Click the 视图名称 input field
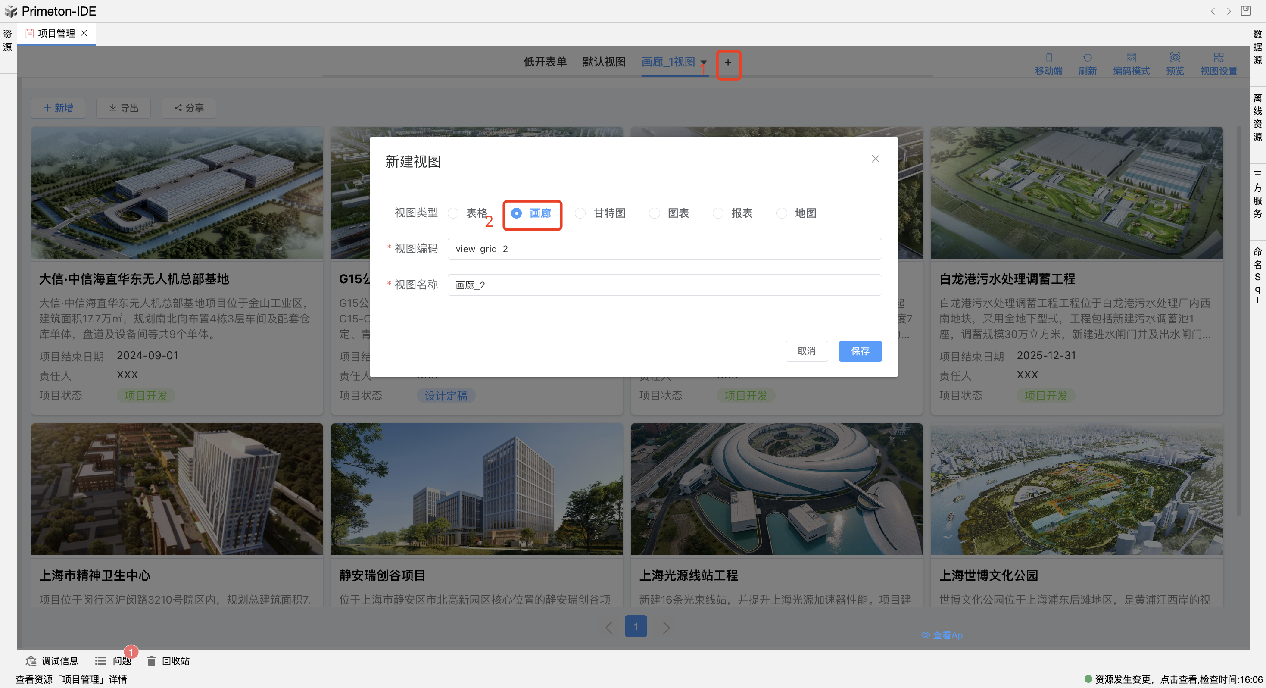 pyautogui.click(x=664, y=285)
